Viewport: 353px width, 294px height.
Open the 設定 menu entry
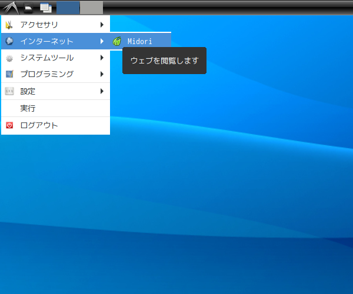click(x=56, y=91)
